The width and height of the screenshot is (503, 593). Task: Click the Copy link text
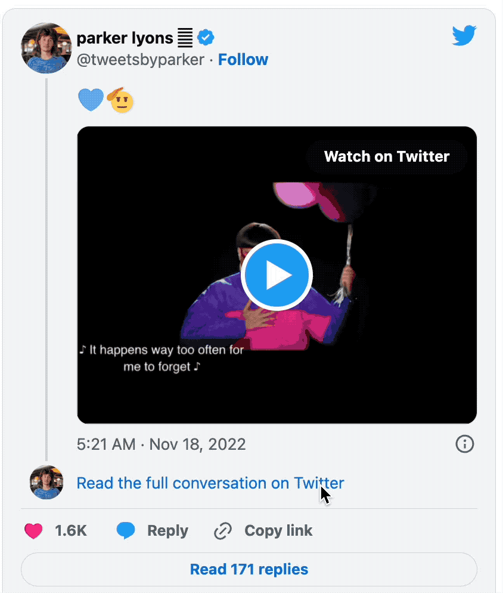pyautogui.click(x=278, y=530)
